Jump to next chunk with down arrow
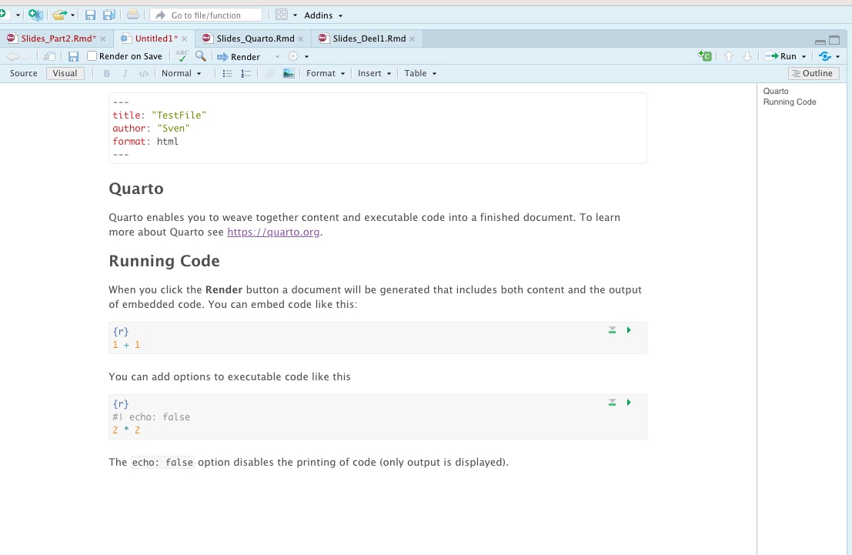The width and height of the screenshot is (852, 555). tap(747, 56)
